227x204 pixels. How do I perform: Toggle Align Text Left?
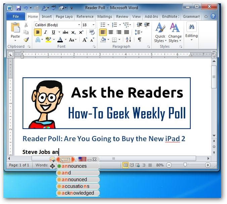pyautogui.click(x=103, y=32)
